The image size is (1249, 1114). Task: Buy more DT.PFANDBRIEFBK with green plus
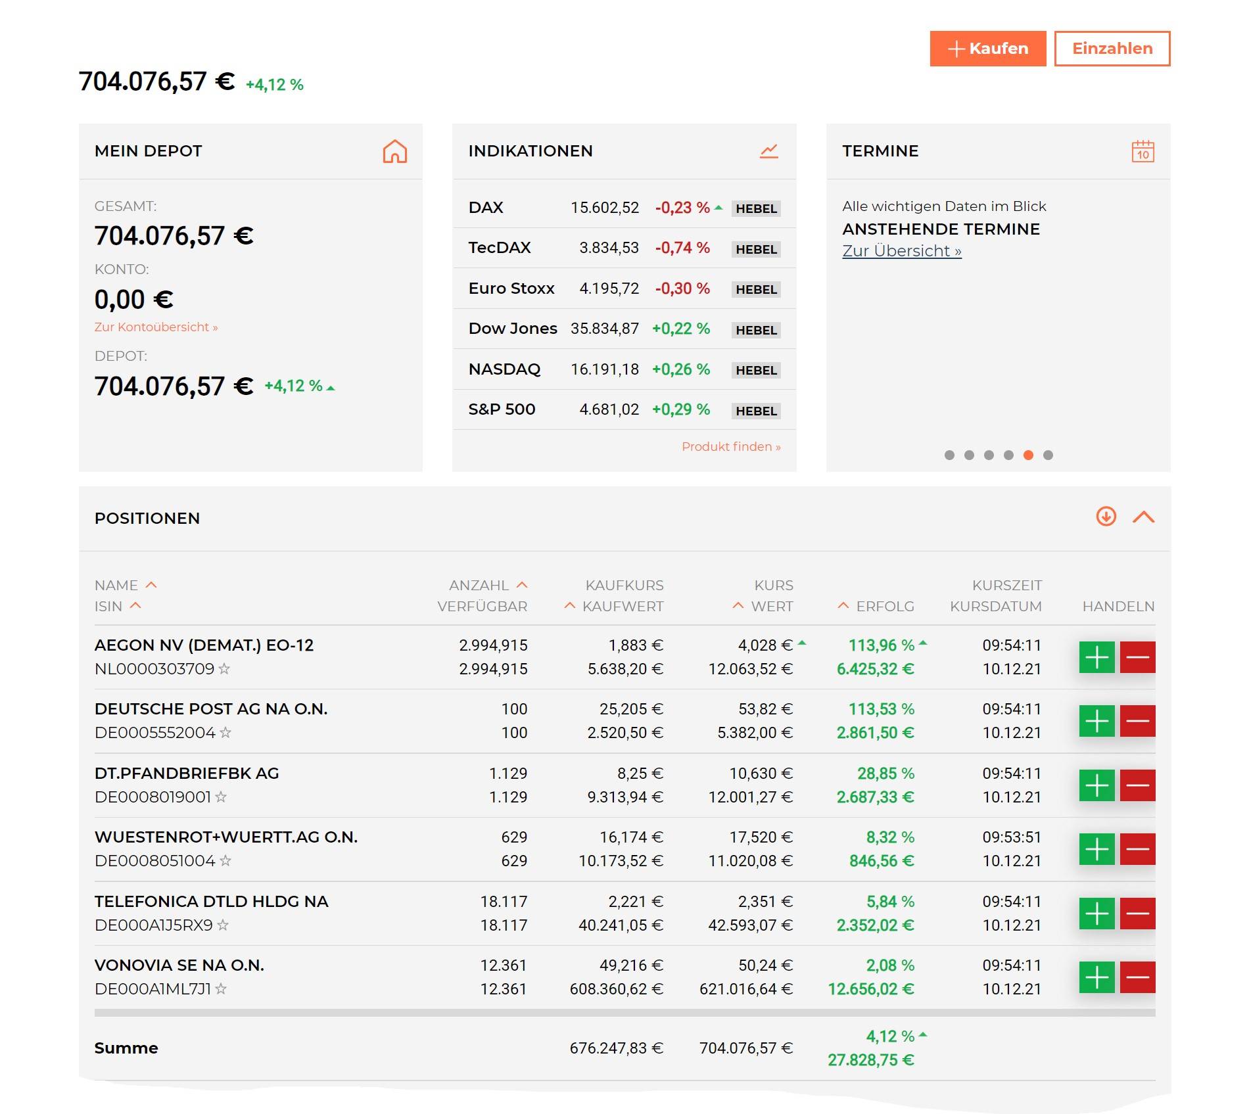(x=1097, y=785)
